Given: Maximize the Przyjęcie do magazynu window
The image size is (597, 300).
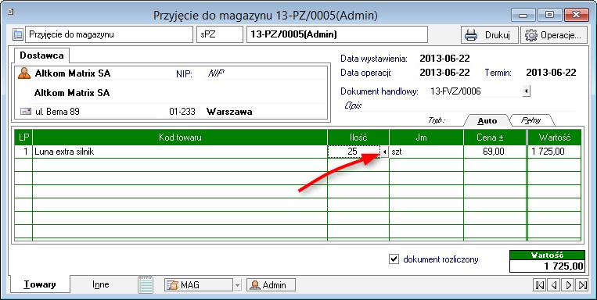Looking at the screenshot, I should 549,15.
